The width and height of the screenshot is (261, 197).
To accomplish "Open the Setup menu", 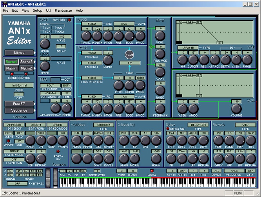I will (x=38, y=11).
